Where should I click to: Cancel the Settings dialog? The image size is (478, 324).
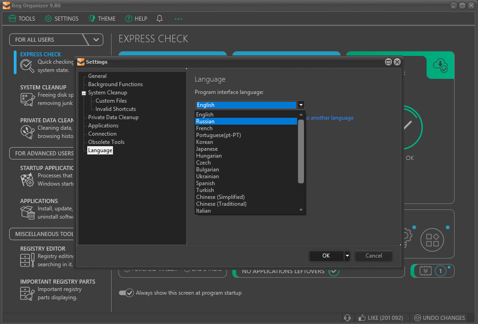pyautogui.click(x=374, y=256)
